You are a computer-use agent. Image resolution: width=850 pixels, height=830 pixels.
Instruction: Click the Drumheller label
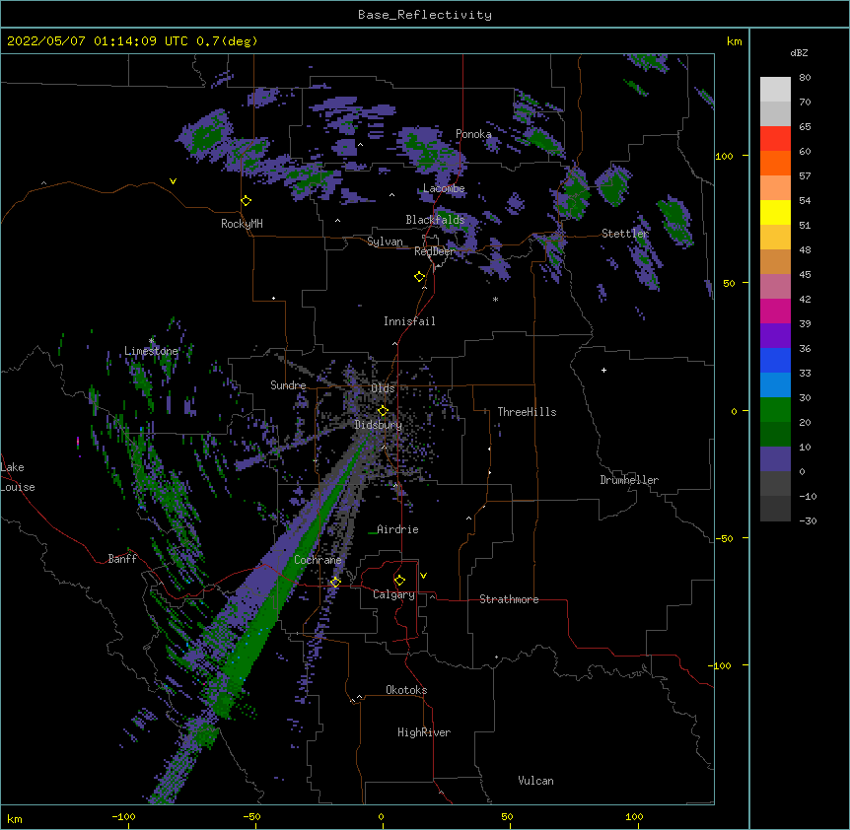629,480
